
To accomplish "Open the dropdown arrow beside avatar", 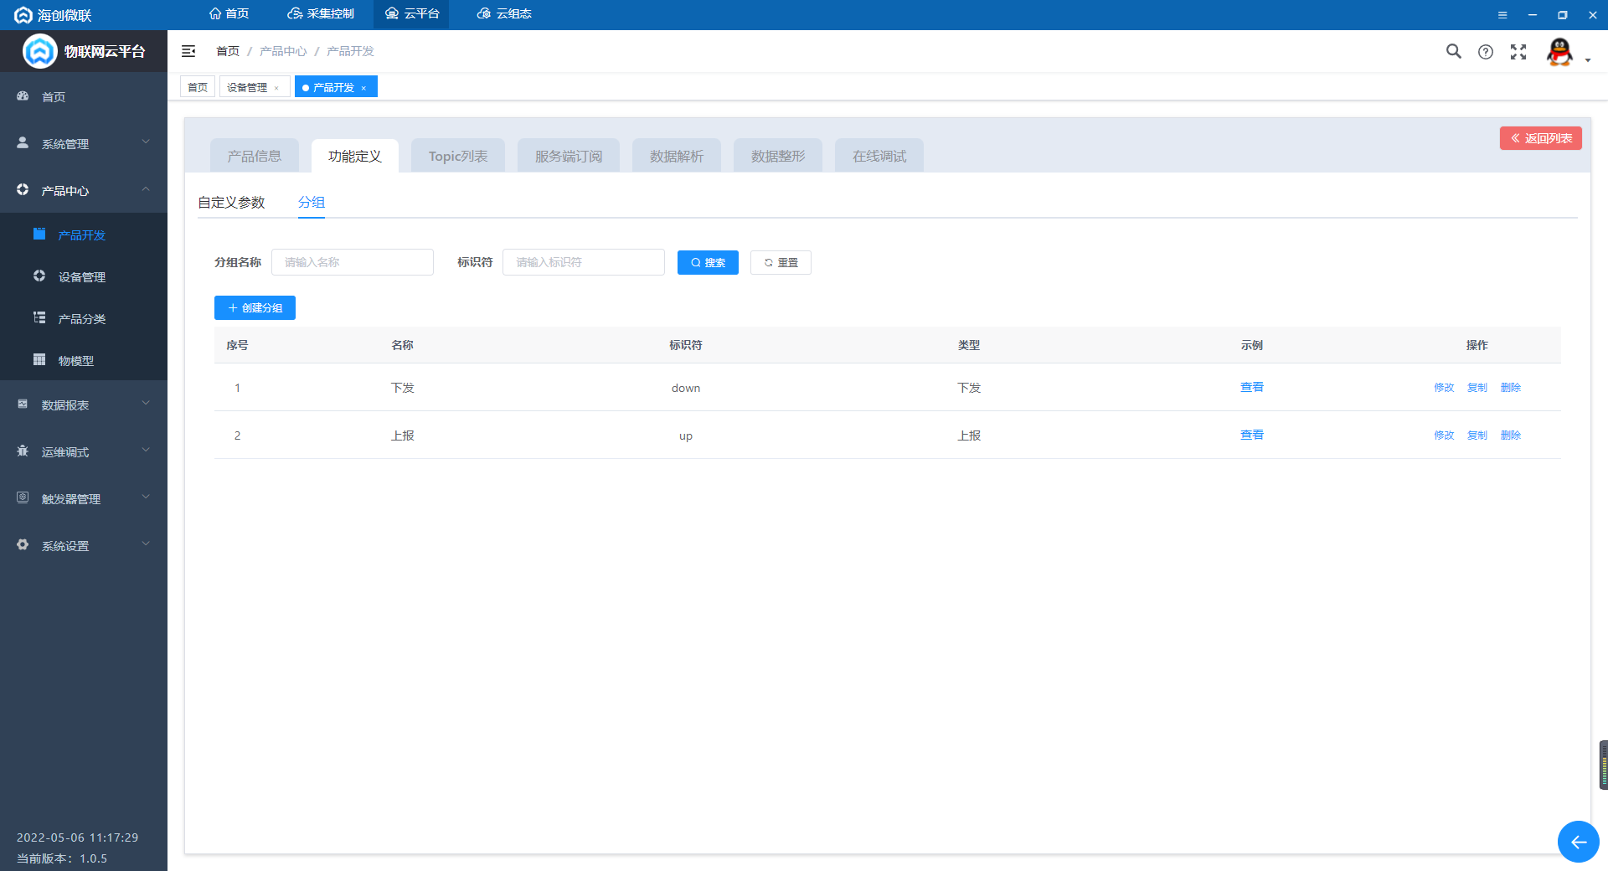I will pos(1587,60).
